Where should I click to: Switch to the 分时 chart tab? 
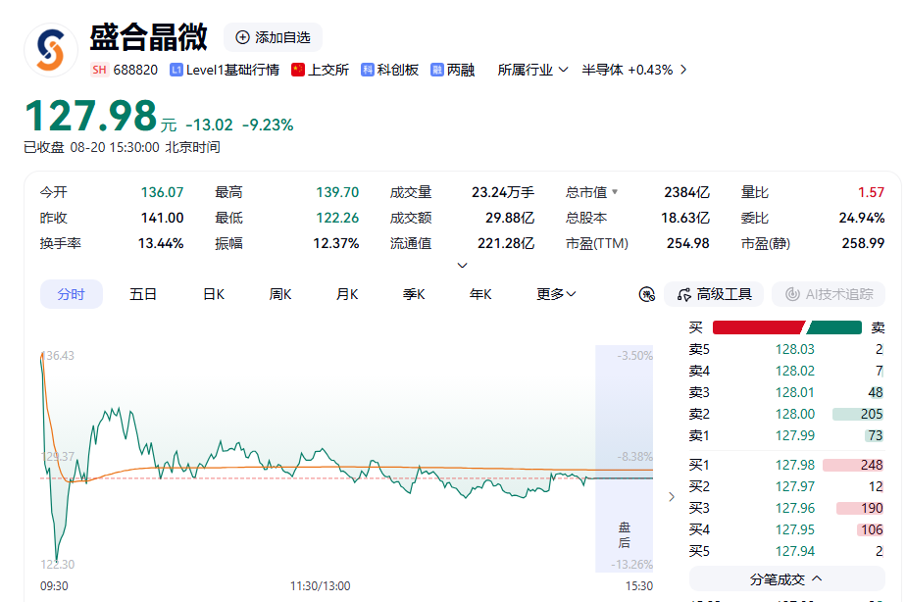click(71, 295)
